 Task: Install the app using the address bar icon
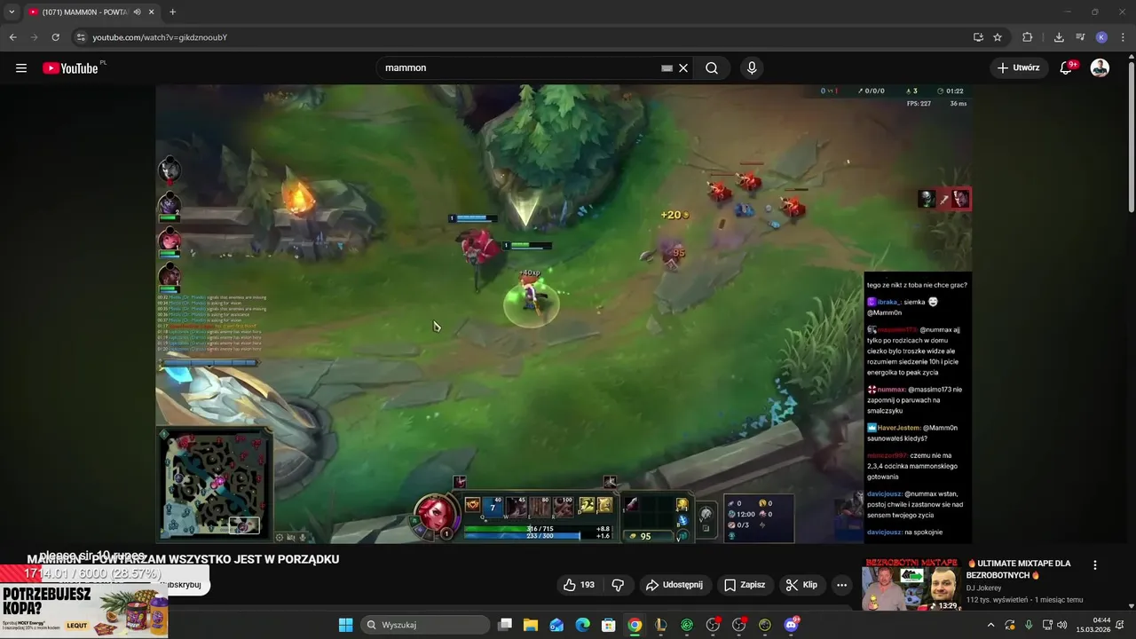[x=978, y=37]
